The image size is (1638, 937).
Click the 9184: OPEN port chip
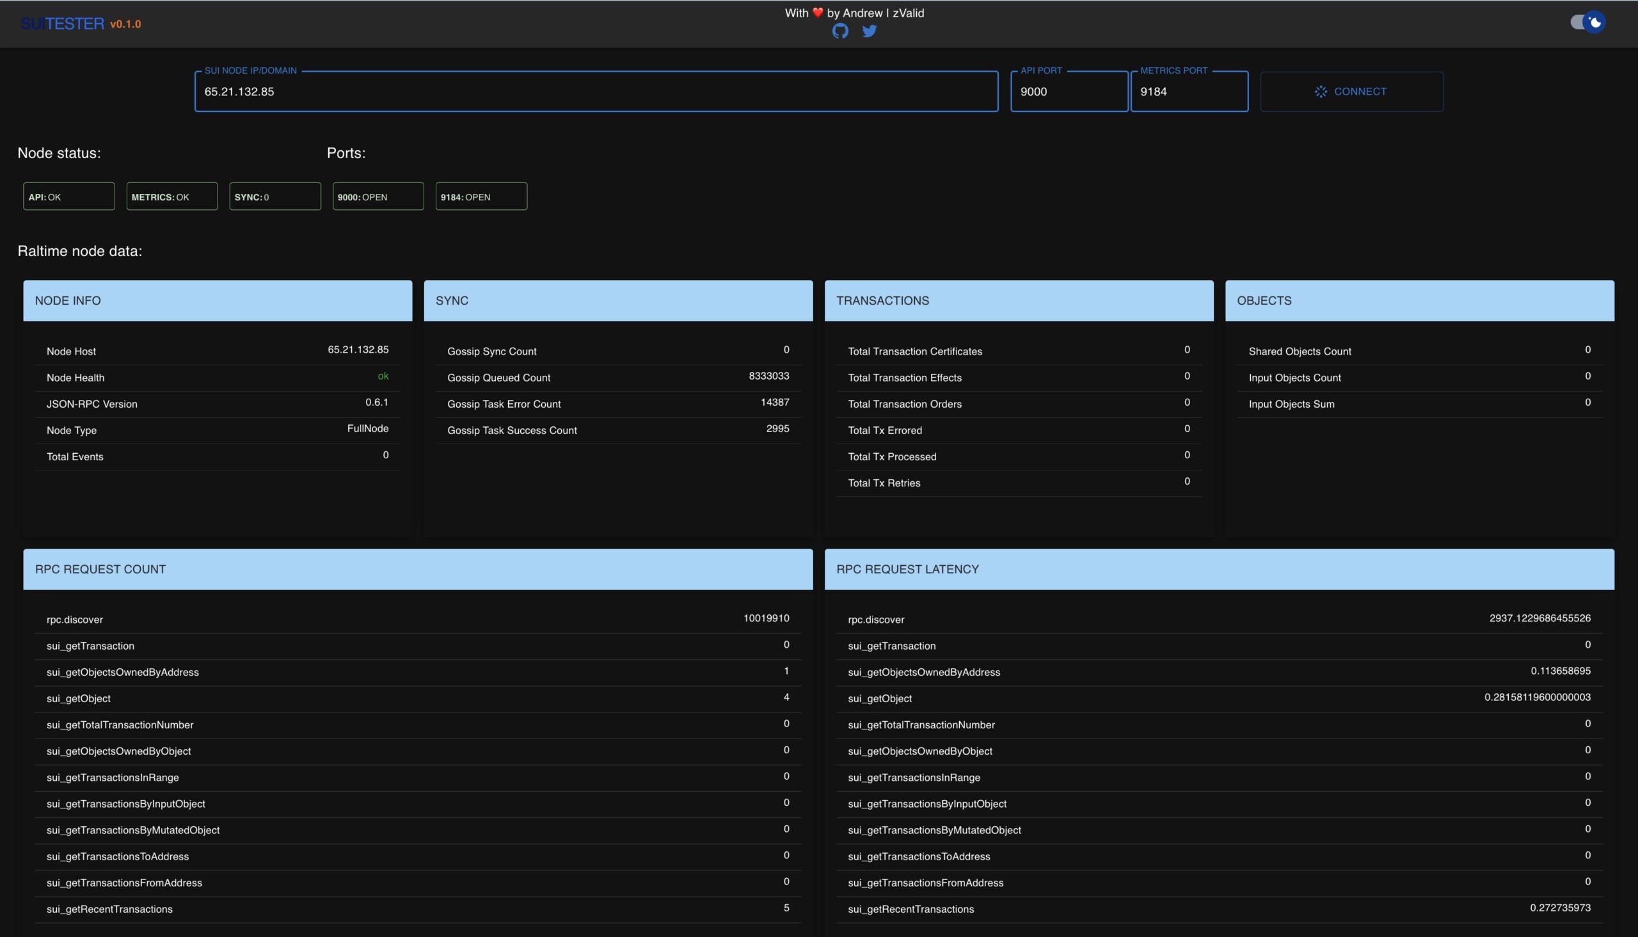coord(481,197)
